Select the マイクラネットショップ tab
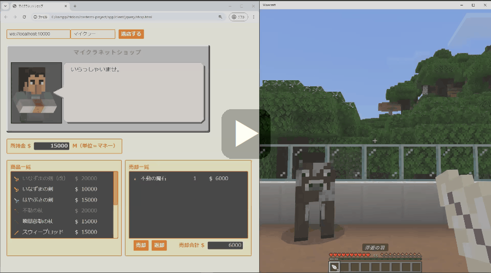Image resolution: width=491 pixels, height=273 pixels. click(x=40, y=6)
